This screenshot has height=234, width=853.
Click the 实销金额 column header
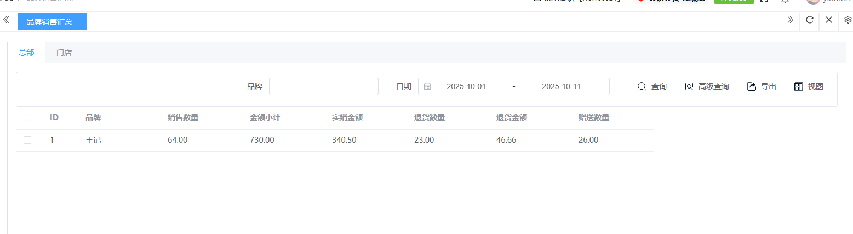(347, 118)
